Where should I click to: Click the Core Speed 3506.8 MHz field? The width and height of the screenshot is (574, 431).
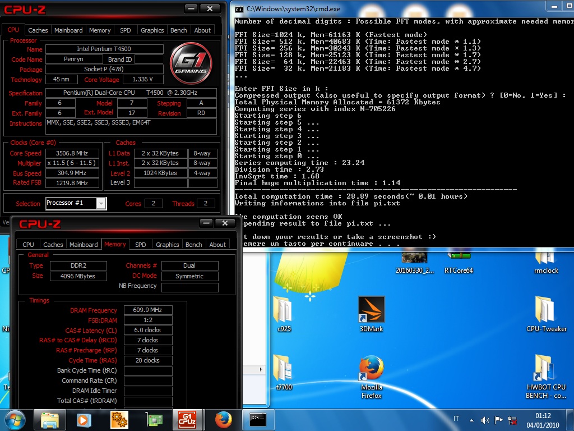point(72,153)
